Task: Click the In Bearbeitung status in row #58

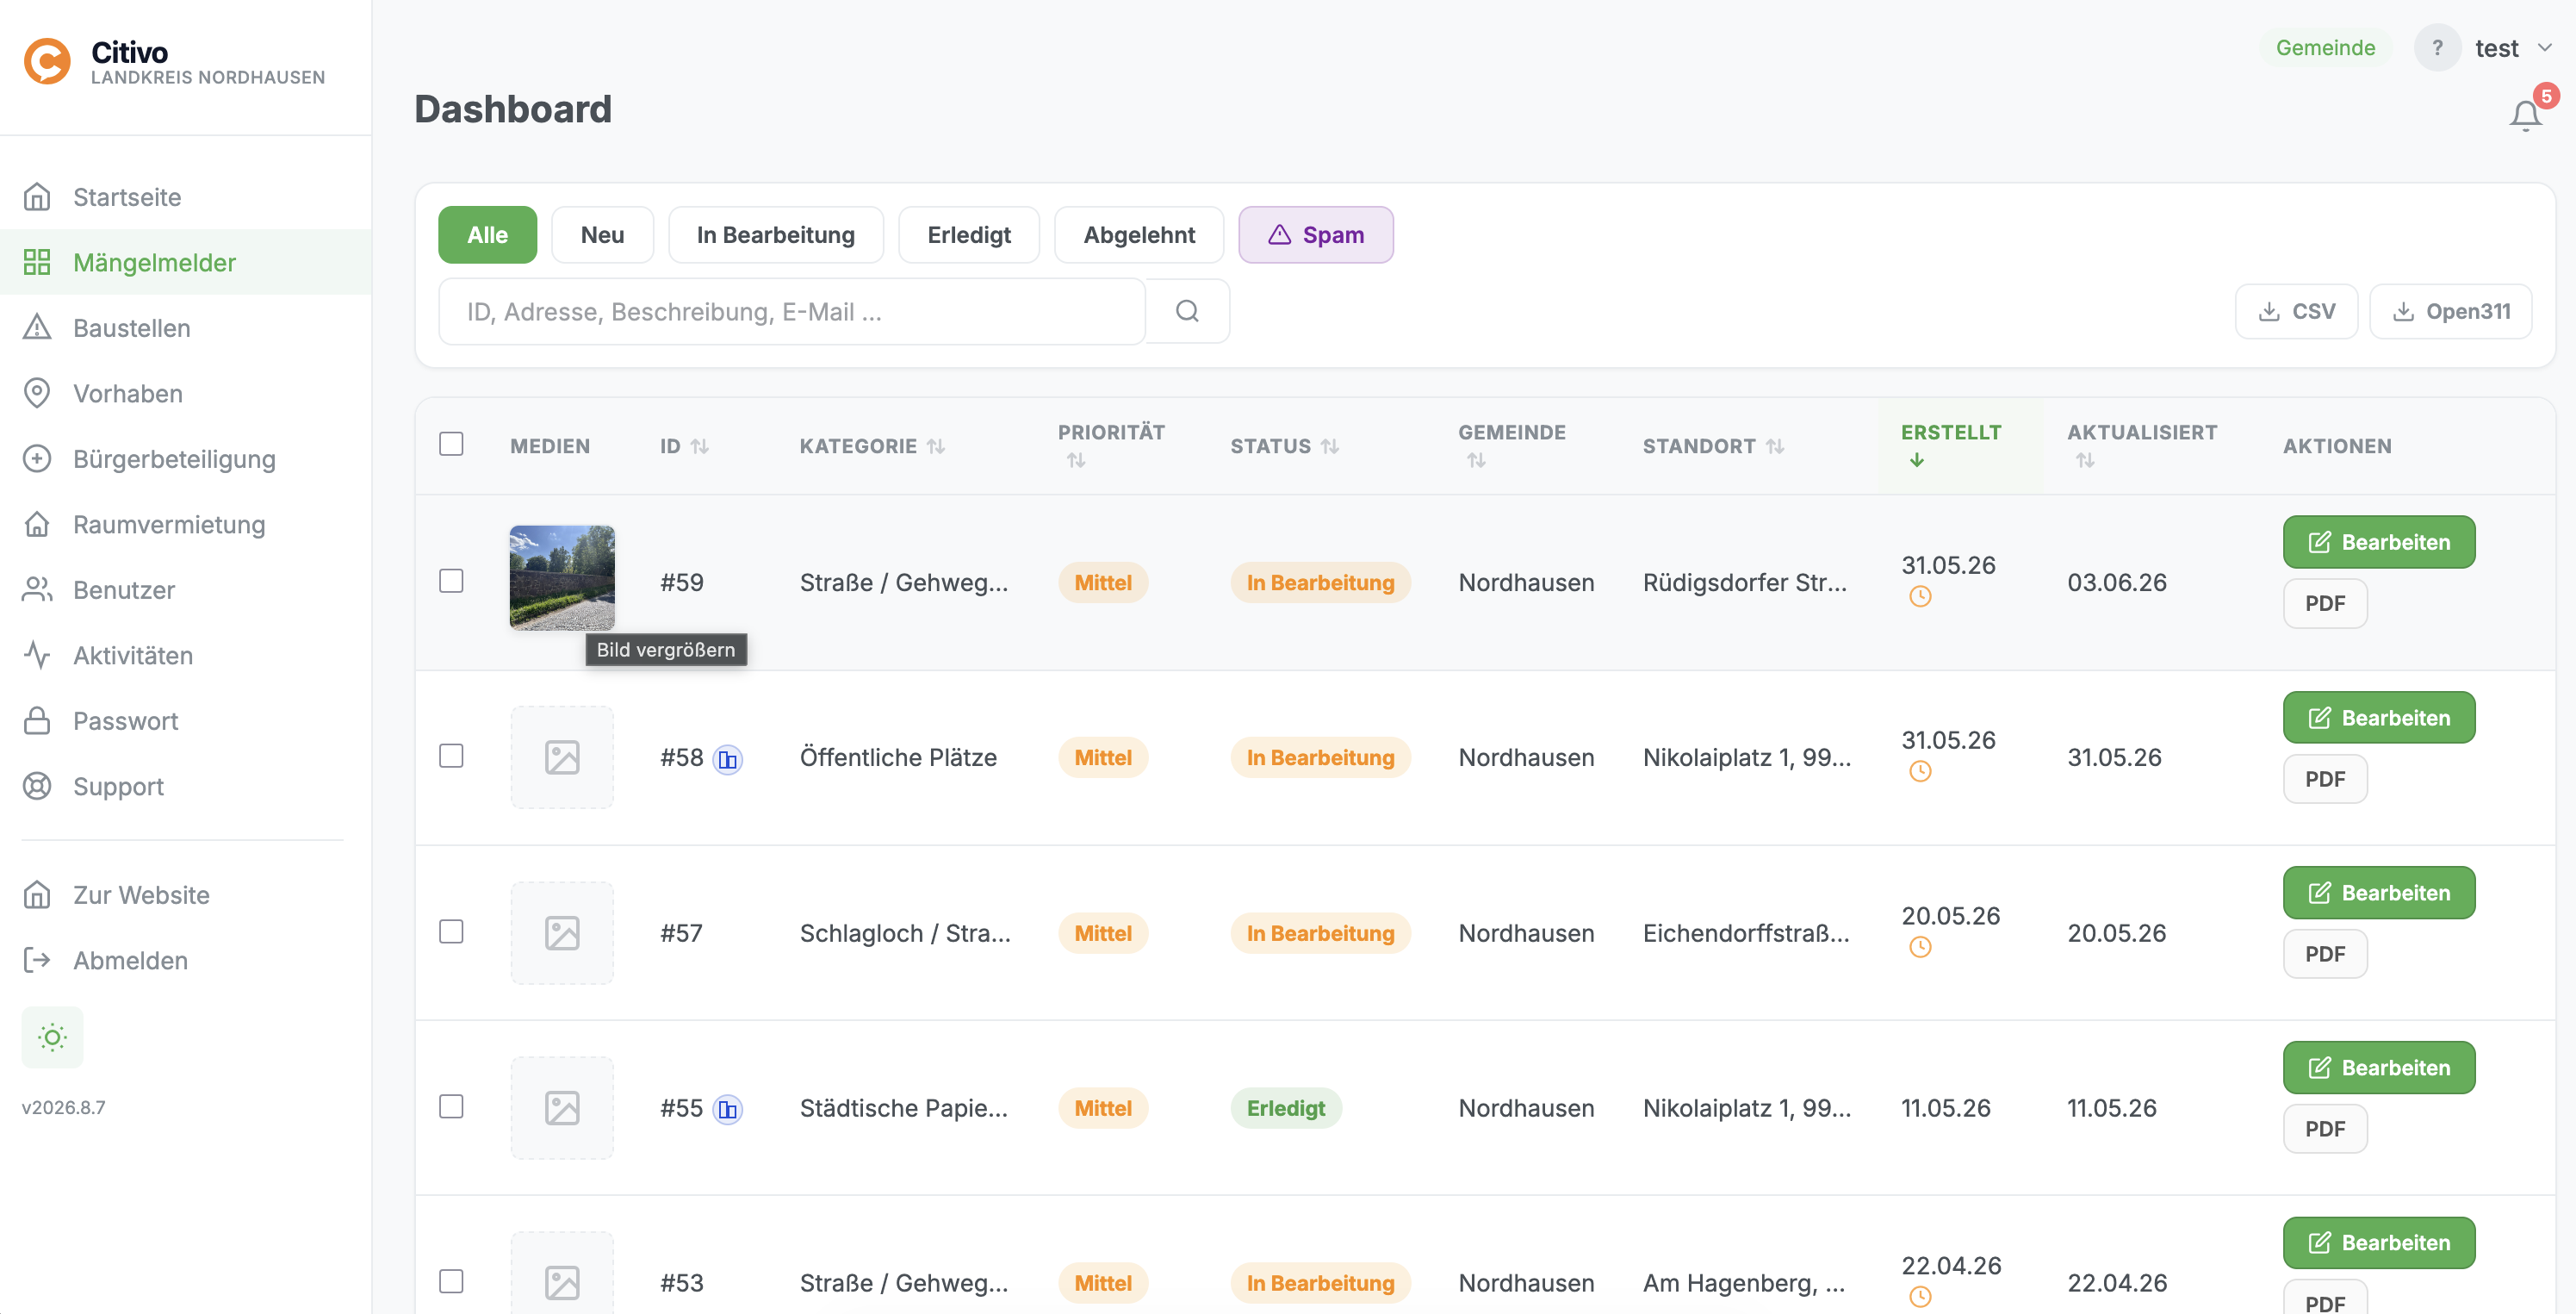Action: 1320,757
